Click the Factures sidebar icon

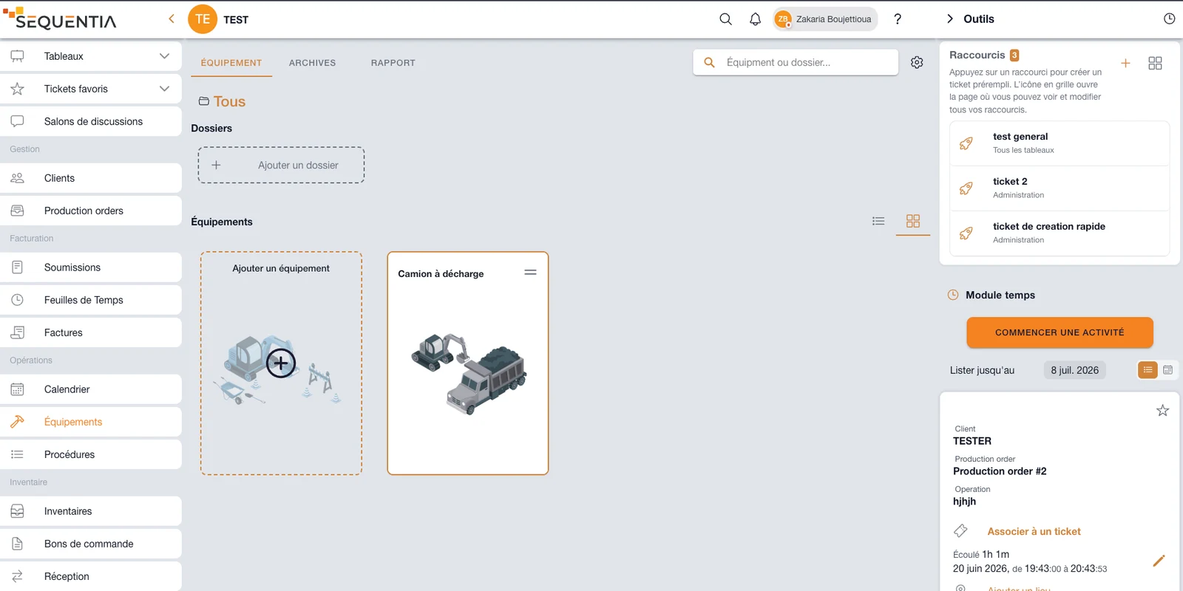[17, 332]
